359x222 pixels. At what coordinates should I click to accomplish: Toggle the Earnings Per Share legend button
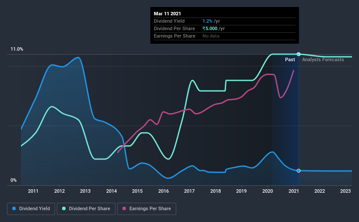(146, 209)
